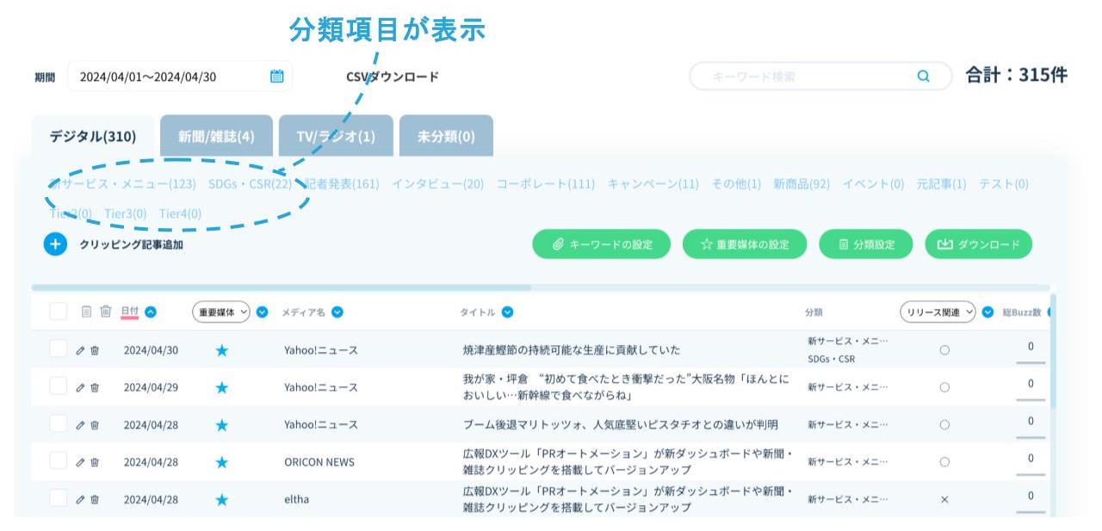
Task: Click the green ダウンロード button
Action: 978,244
